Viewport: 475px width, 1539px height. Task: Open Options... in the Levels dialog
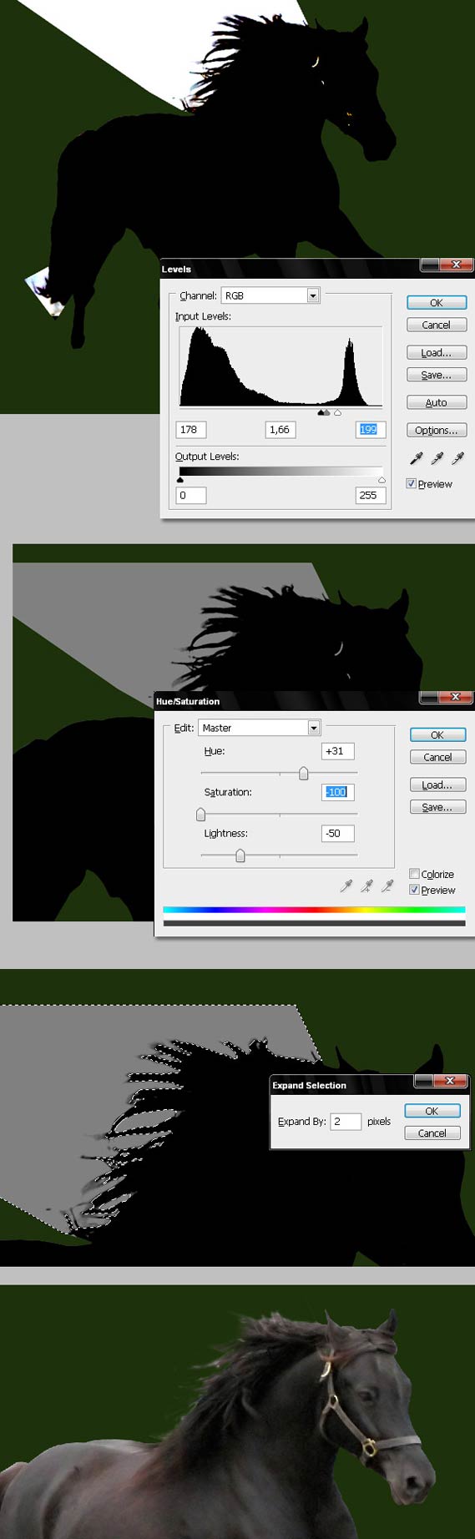pyautogui.click(x=437, y=430)
